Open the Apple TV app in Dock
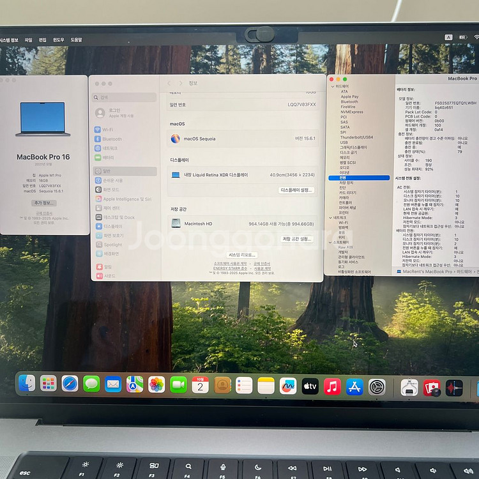The height and width of the screenshot is (479, 479). tap(310, 386)
